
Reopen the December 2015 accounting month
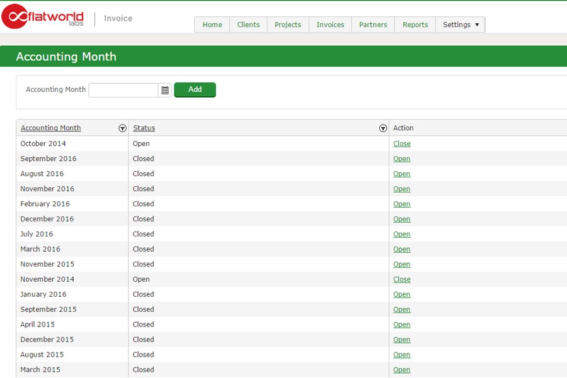click(x=401, y=340)
